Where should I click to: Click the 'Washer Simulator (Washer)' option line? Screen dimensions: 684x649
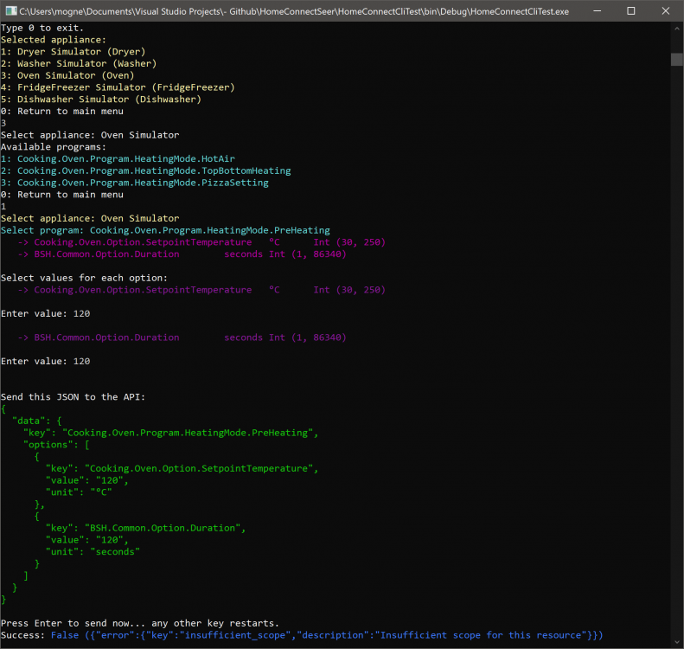pos(79,64)
